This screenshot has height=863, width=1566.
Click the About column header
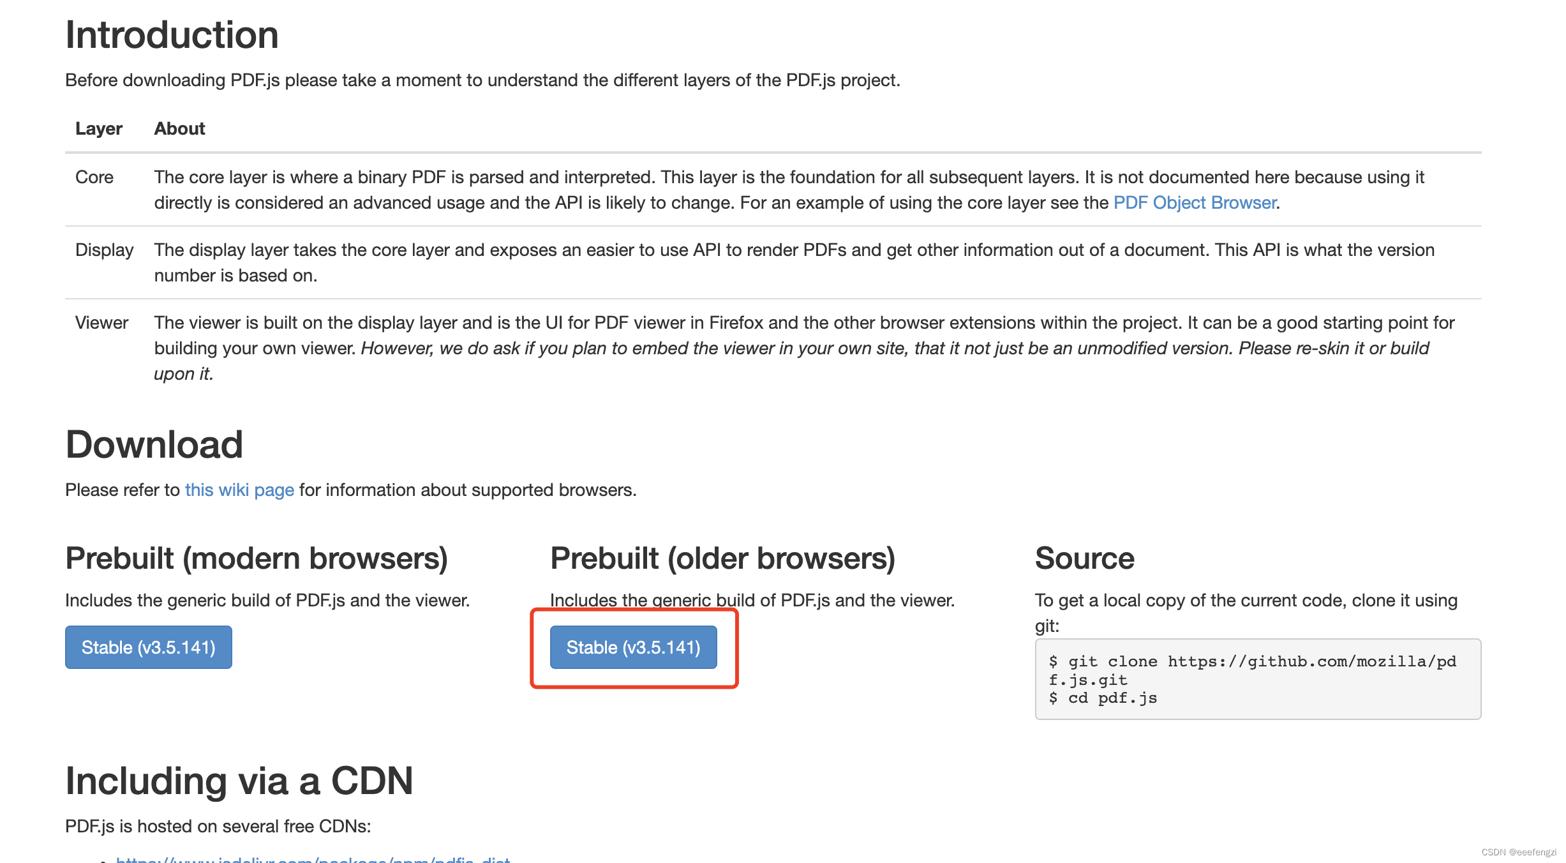point(180,128)
